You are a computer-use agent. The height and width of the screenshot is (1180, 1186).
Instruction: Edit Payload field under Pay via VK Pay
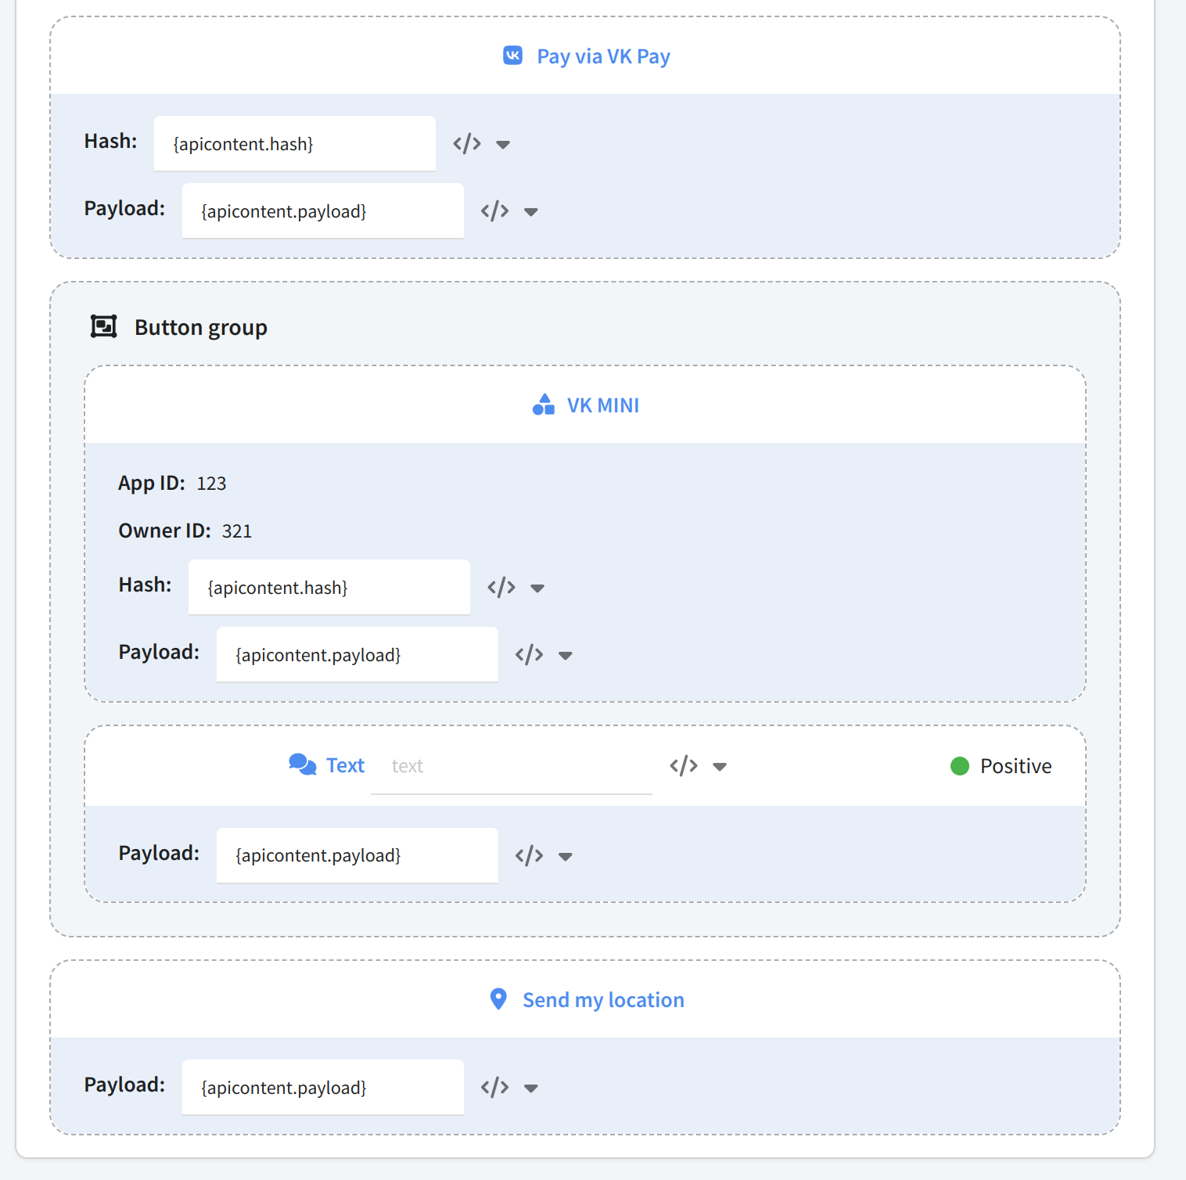[323, 210]
